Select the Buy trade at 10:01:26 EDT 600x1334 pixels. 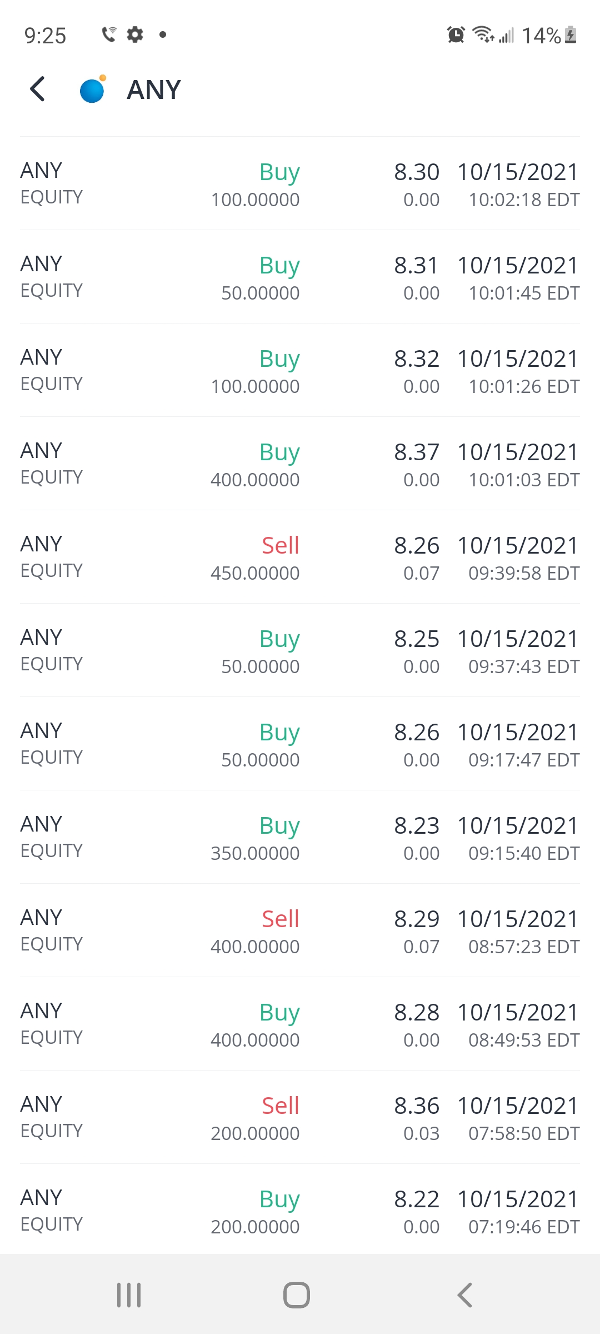(x=300, y=370)
